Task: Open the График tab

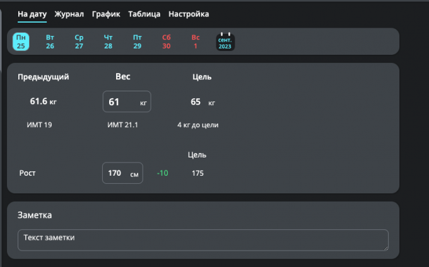Action: pyautogui.click(x=105, y=14)
